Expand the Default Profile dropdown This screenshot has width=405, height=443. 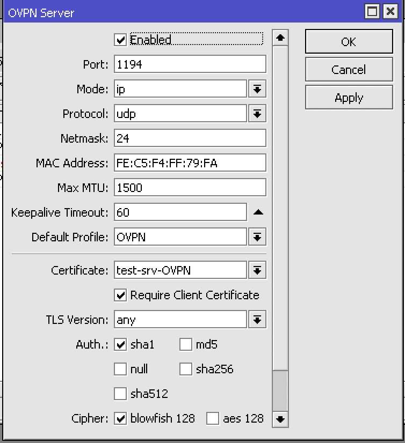click(257, 237)
